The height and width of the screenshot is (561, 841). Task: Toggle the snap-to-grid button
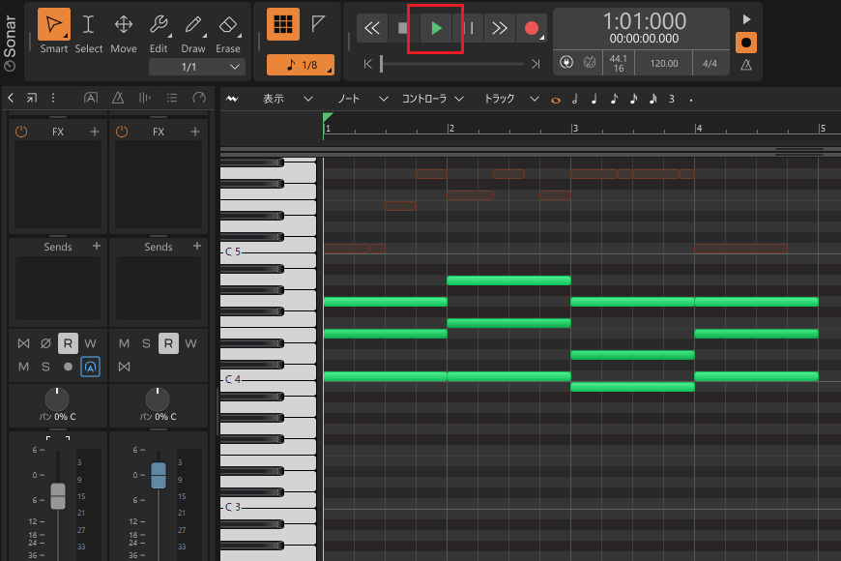click(x=281, y=25)
